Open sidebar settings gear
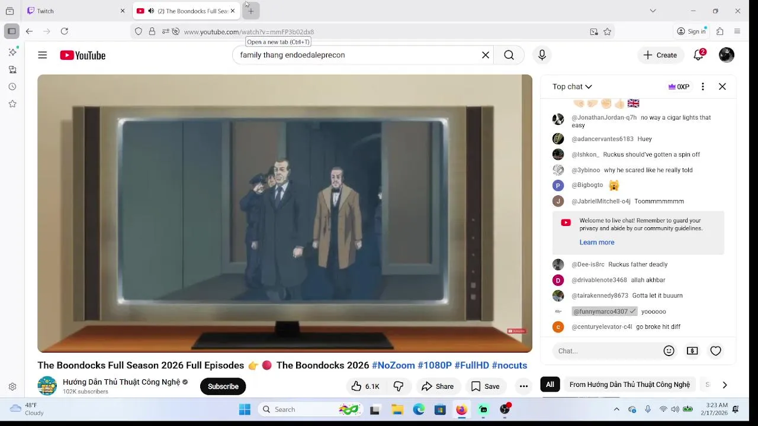This screenshot has height=426, width=758. tap(12, 386)
